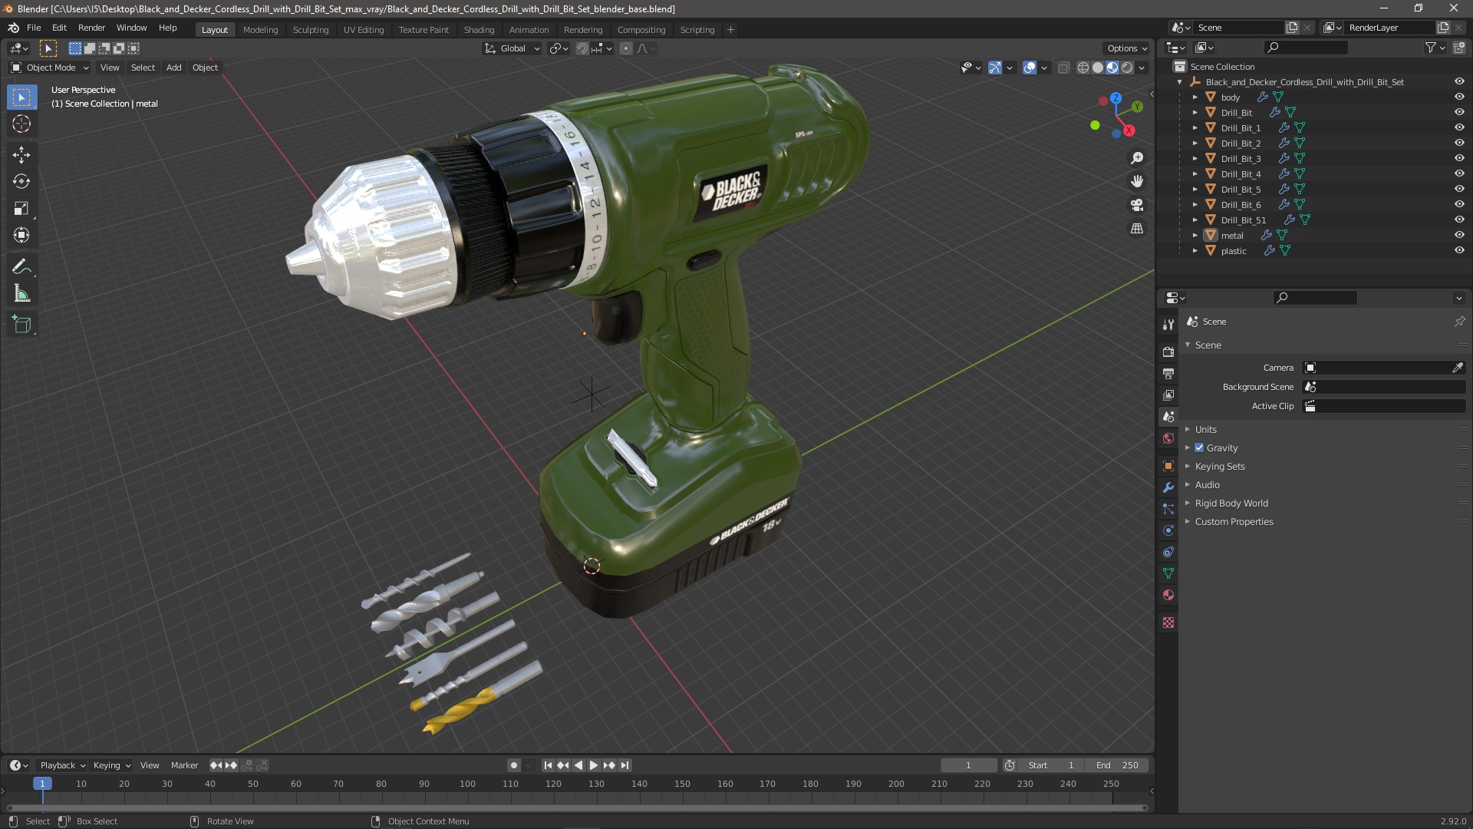
Task: Select the Transform tool
Action: tap(21, 235)
